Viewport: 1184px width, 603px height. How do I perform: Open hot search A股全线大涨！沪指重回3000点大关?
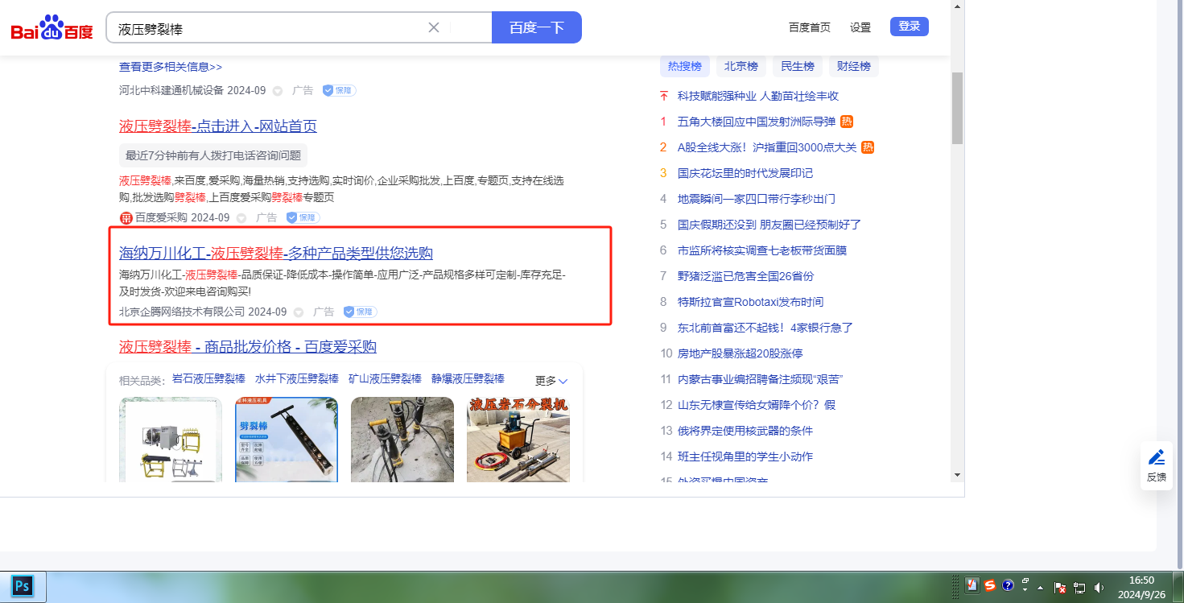click(x=767, y=147)
